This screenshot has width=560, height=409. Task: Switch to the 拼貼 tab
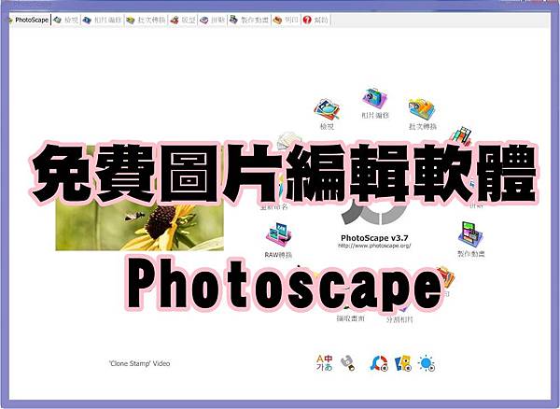(x=212, y=20)
